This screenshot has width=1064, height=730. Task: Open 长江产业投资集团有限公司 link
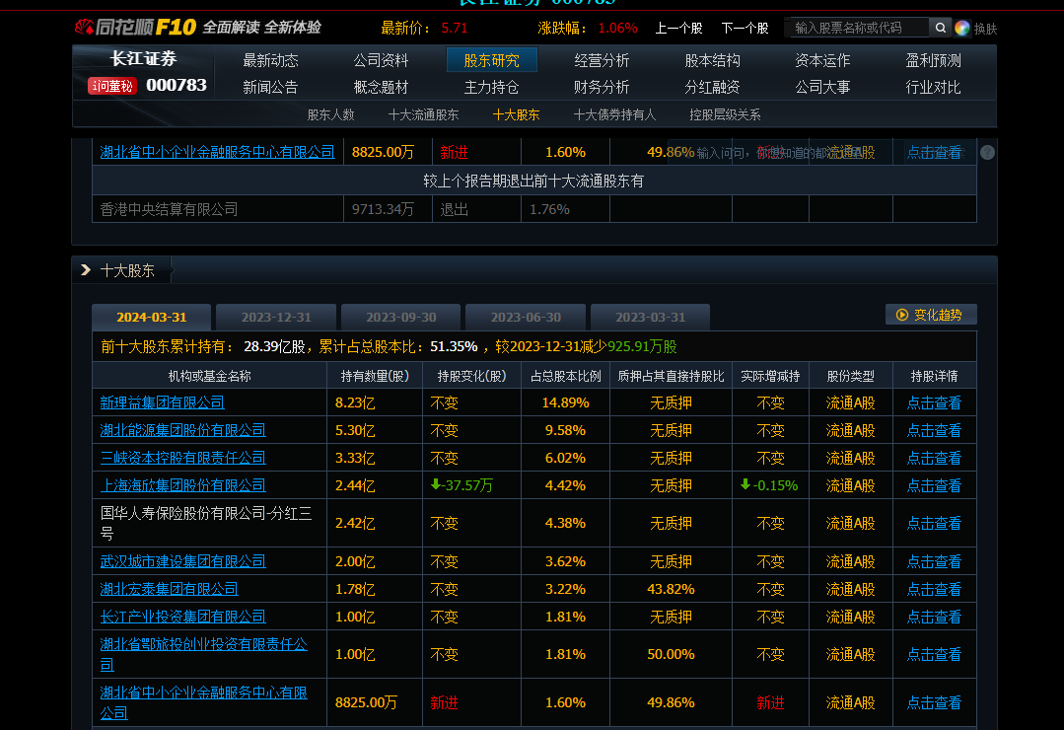click(x=183, y=617)
